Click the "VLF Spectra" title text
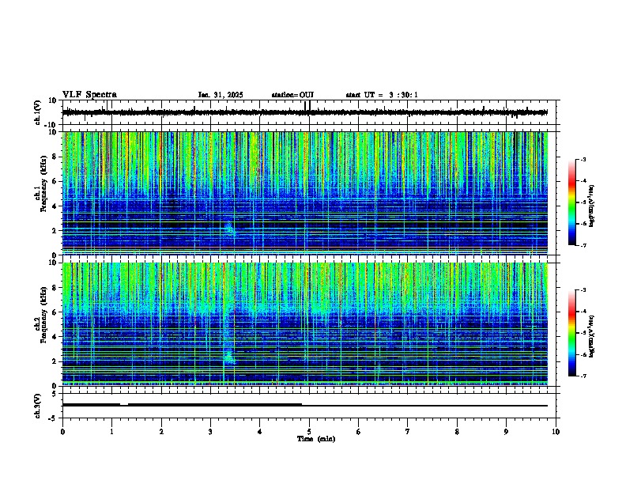 89,95
